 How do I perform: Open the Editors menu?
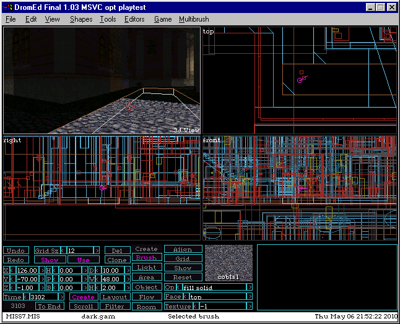click(x=134, y=19)
